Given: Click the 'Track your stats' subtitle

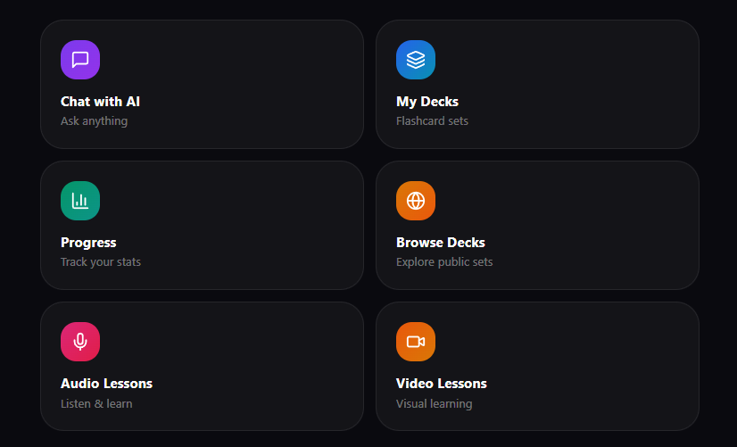Looking at the screenshot, I should click(101, 262).
